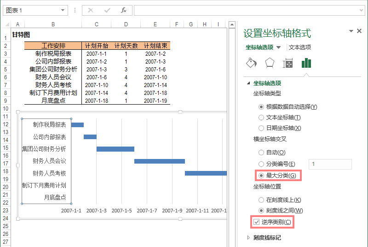Image resolution: width=368 pixels, height=247 pixels.
Task: Collapse the 坐标轴选项 section
Action: 248,83
